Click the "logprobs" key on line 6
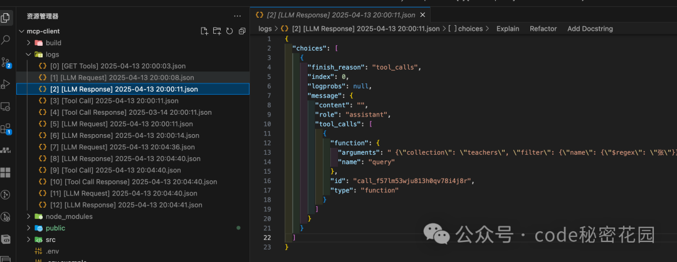 pyautogui.click(x=327, y=86)
